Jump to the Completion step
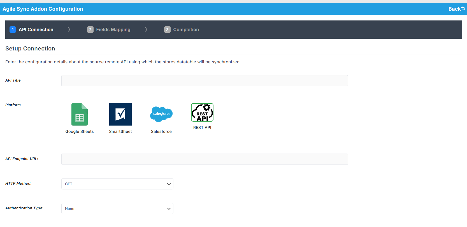Viewport: 467px width, 227px height. click(x=186, y=30)
